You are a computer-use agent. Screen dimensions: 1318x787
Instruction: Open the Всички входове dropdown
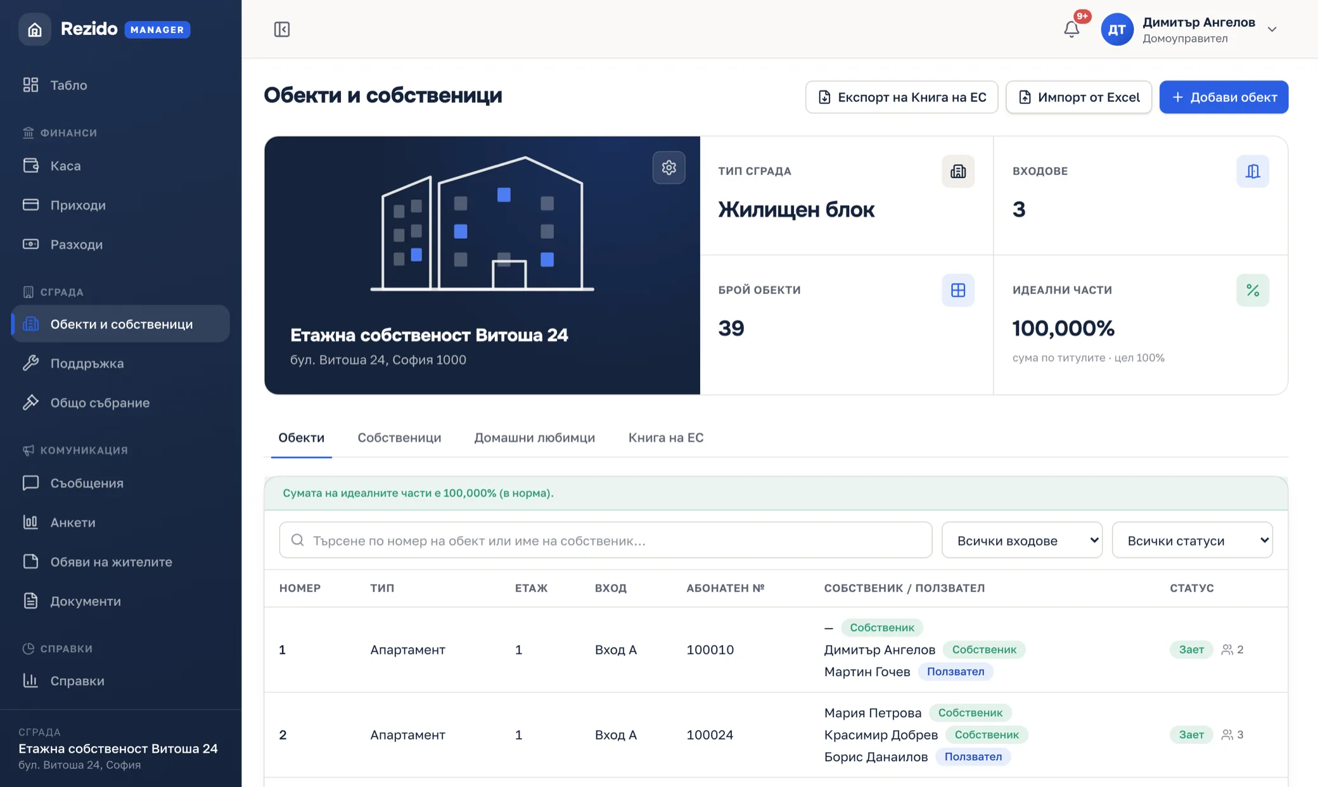(1021, 541)
